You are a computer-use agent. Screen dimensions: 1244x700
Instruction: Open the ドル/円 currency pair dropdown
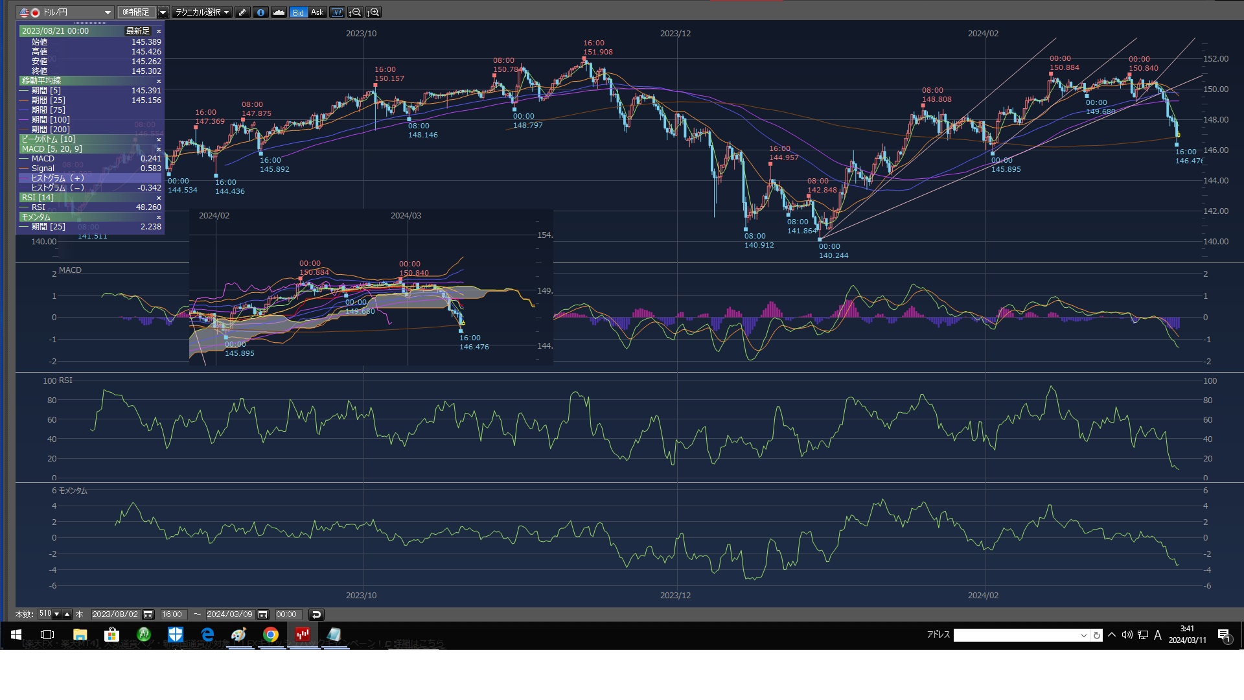pyautogui.click(x=108, y=12)
